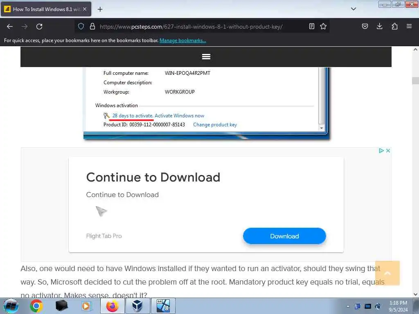Expand the list all tabs chevron
Viewport: 419px width, 314px height.
(x=354, y=9)
